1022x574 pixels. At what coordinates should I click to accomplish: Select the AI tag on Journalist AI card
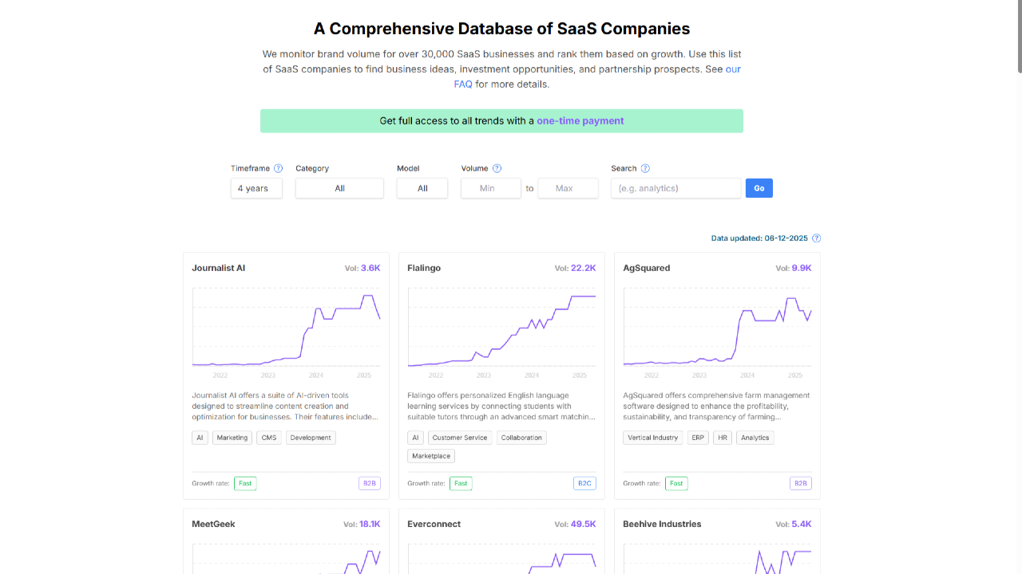click(x=200, y=438)
